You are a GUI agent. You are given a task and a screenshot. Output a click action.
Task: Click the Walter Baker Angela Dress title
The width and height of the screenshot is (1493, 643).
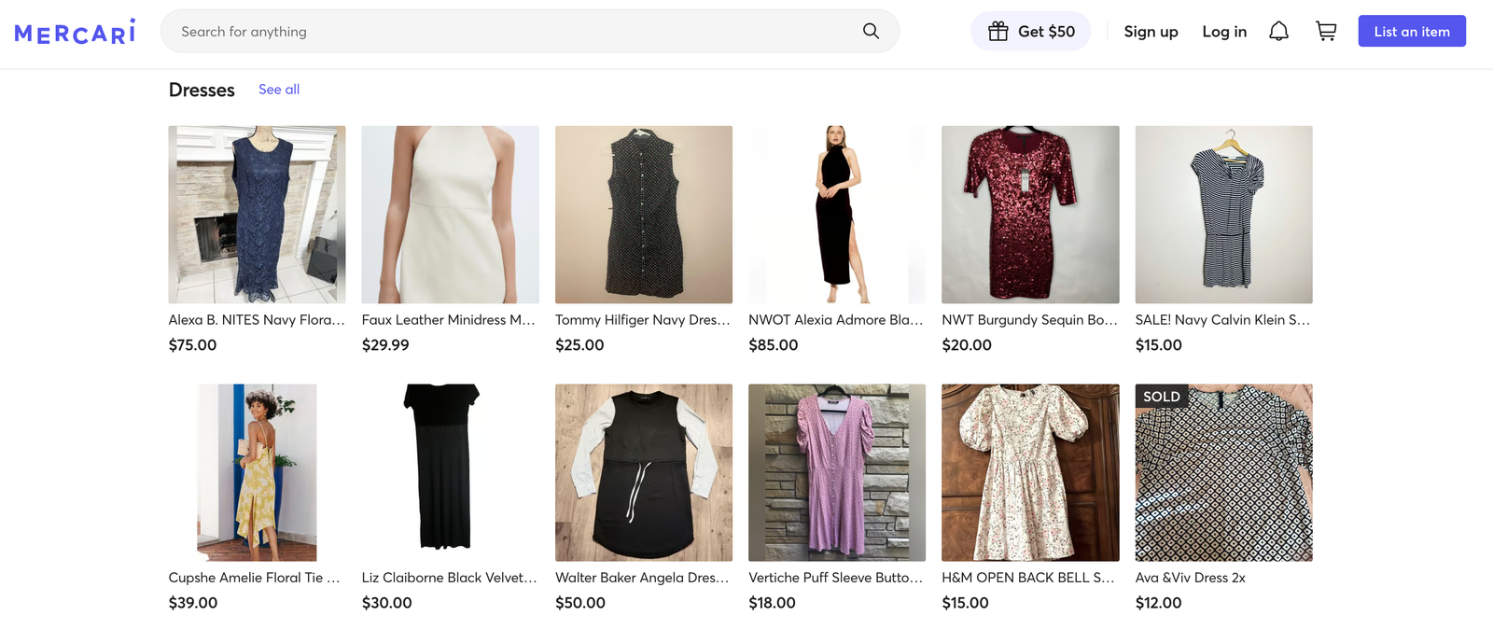(x=641, y=577)
